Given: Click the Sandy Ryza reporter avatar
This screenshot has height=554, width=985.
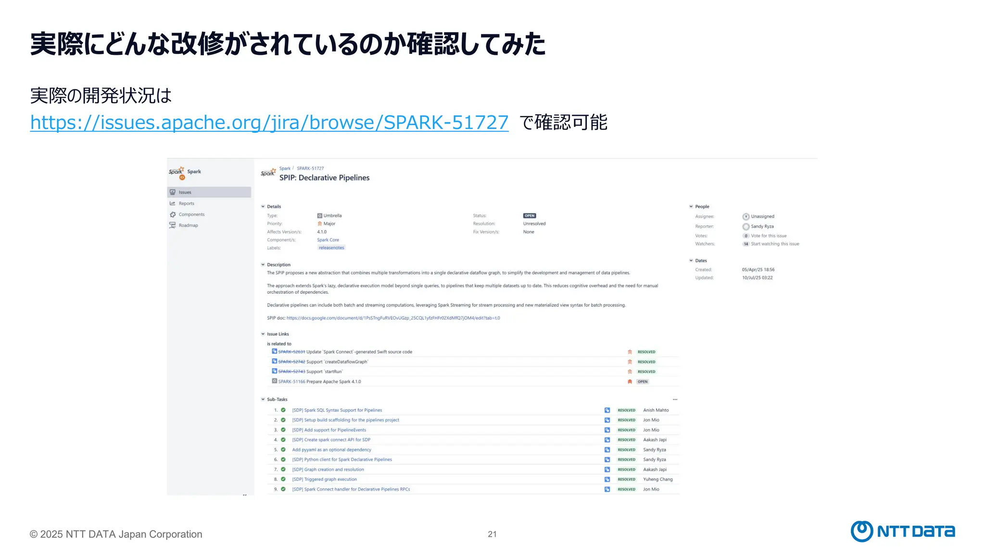Looking at the screenshot, I should [746, 227].
